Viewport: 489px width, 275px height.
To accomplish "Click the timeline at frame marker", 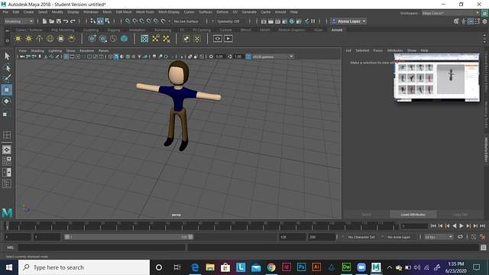I will 8,226.
